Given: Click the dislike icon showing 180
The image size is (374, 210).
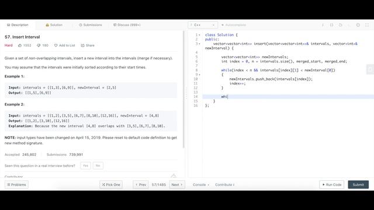Looking at the screenshot, I should pos(39,45).
